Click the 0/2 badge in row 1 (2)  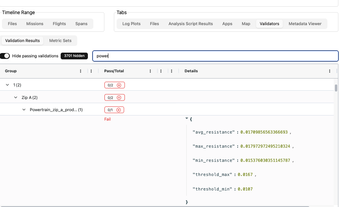[x=115, y=85]
